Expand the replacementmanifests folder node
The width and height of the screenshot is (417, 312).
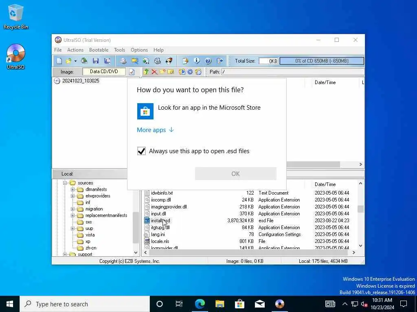click(72, 215)
